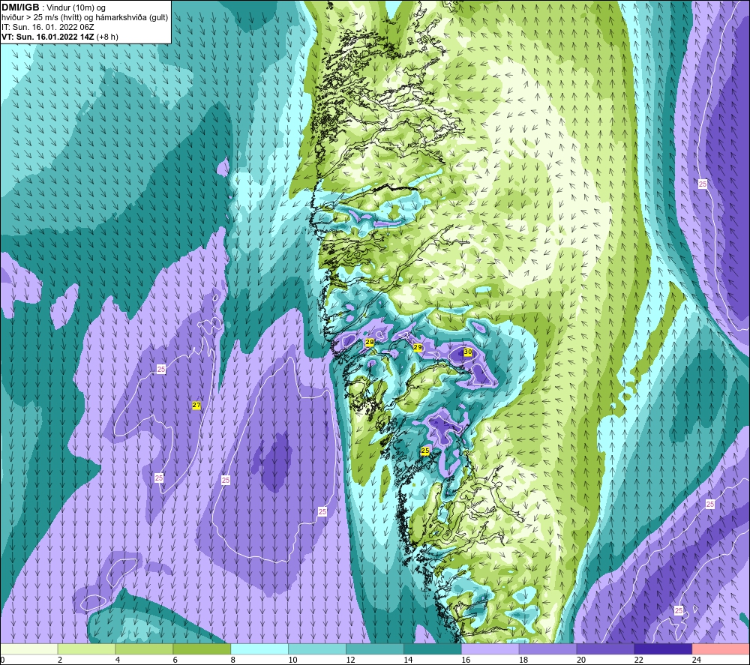Click the legend scale value 2
This screenshot has height=665, width=750.
pyautogui.click(x=60, y=660)
